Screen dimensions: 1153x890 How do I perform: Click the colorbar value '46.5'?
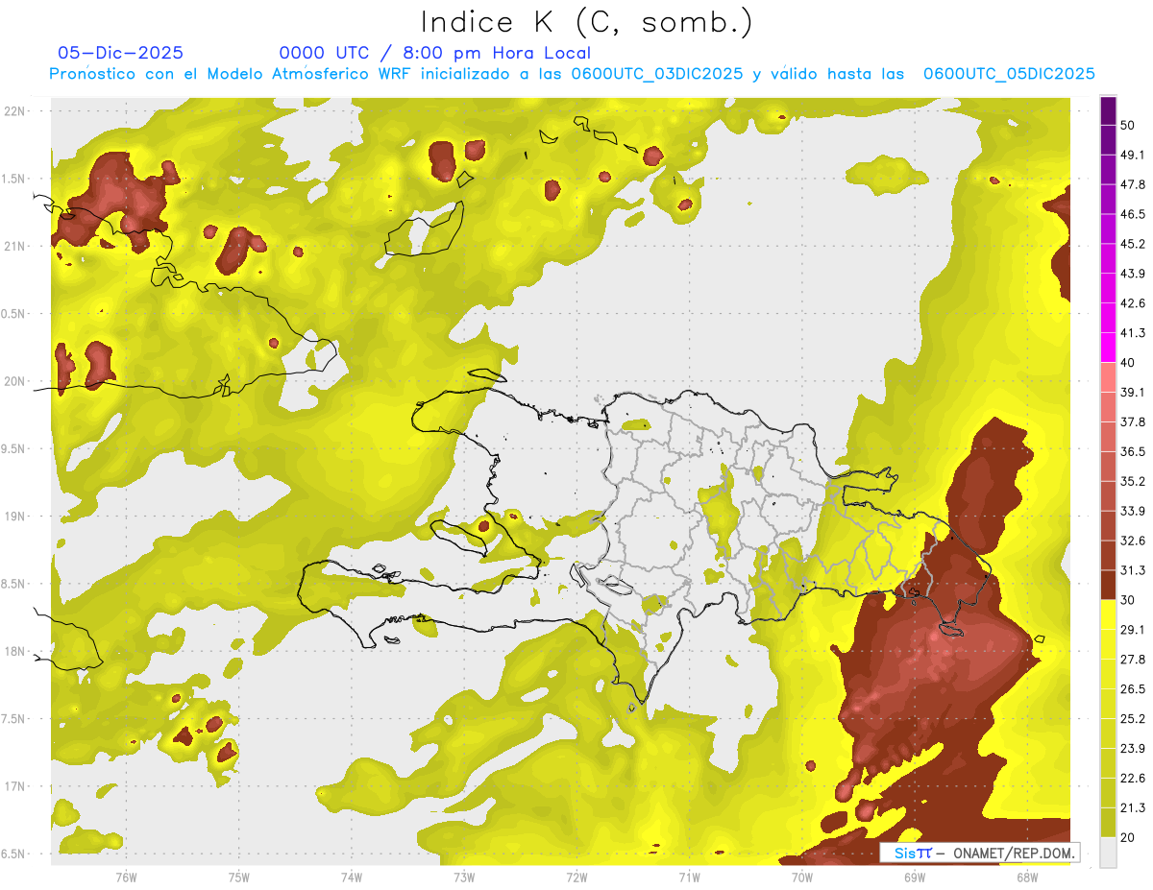tap(1133, 214)
